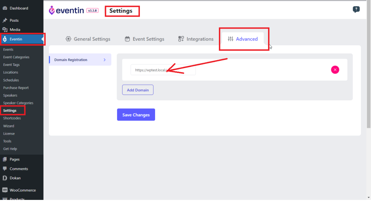Open Speakers in sidebar
Image resolution: width=371 pixels, height=201 pixels.
[10, 95]
